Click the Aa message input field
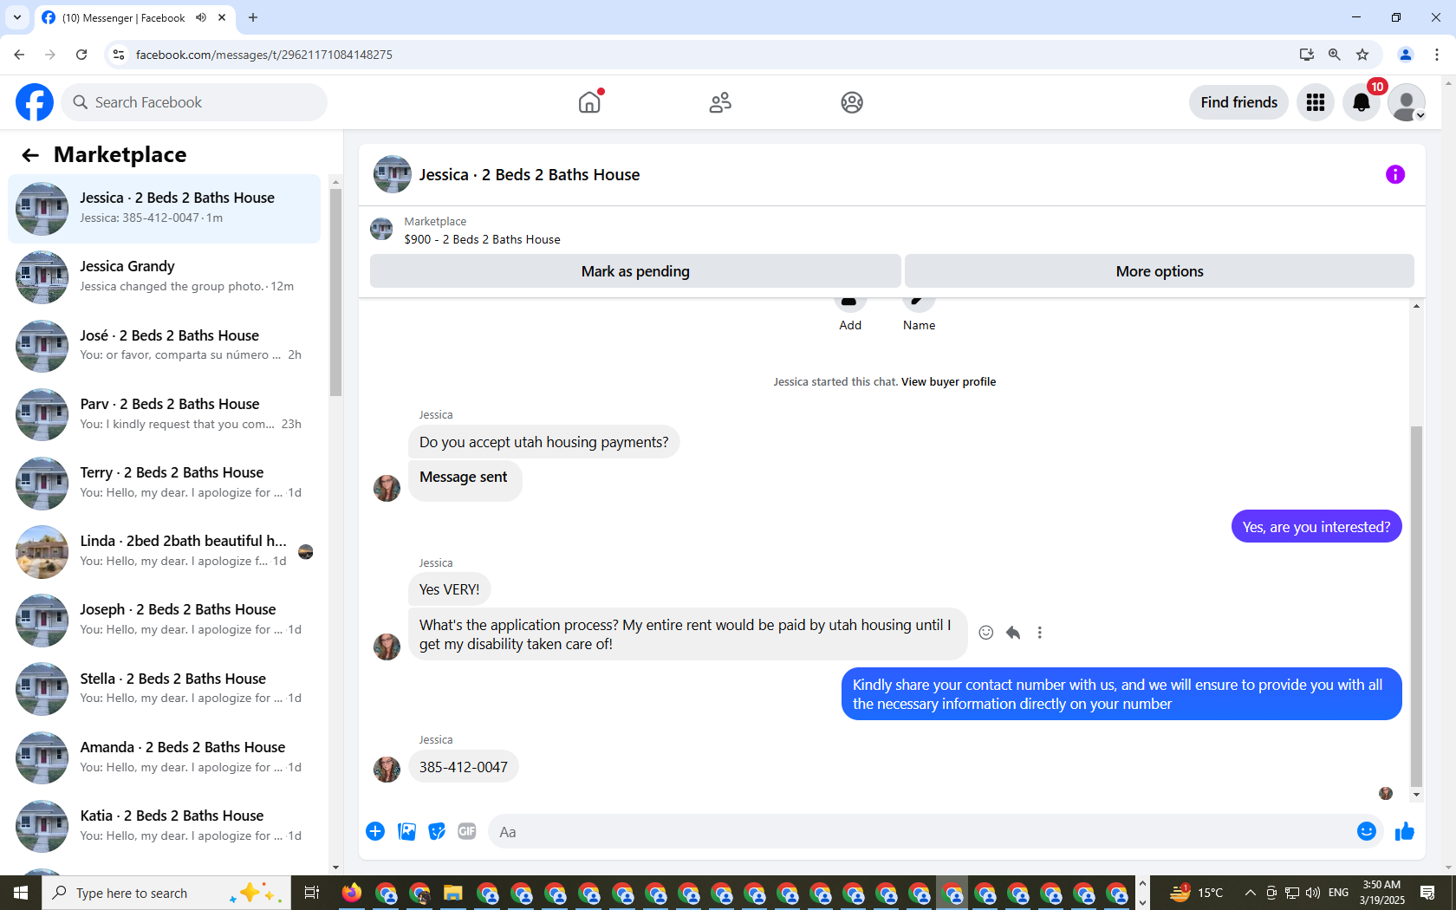 click(x=919, y=832)
